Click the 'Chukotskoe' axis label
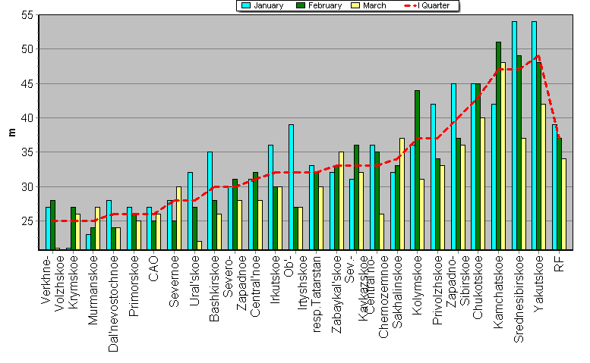This screenshot has width=590, height=363. click(478, 287)
